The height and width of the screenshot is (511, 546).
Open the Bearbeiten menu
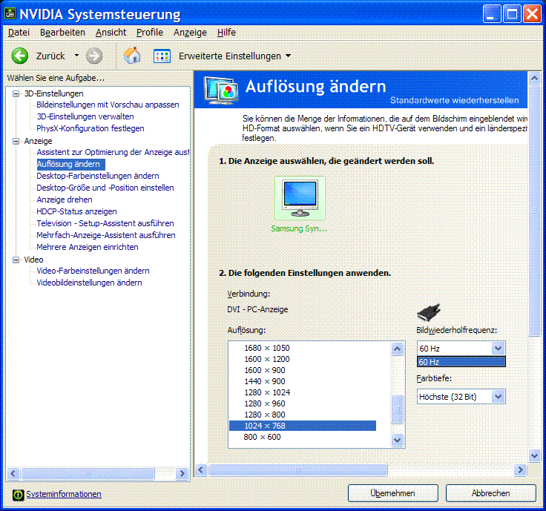click(62, 33)
